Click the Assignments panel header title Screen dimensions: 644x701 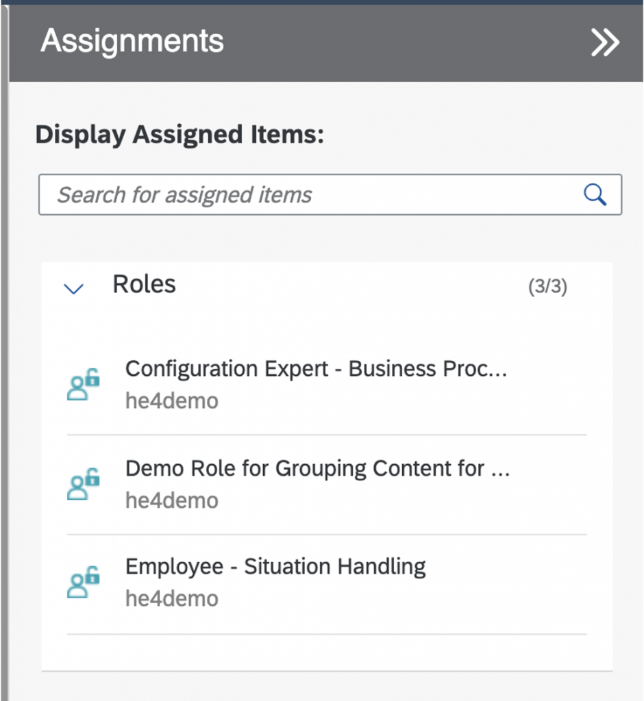pyautogui.click(x=132, y=41)
